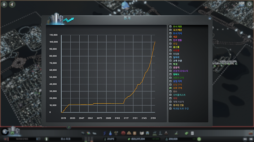
Task: Enable the 출산률 checkbox
Action: [170, 47]
